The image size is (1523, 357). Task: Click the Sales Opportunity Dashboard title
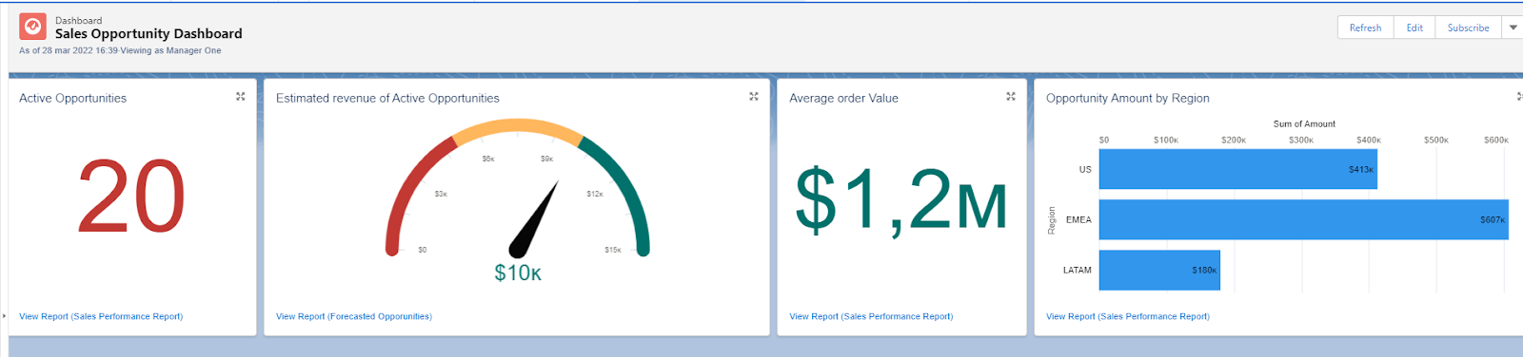tap(148, 33)
